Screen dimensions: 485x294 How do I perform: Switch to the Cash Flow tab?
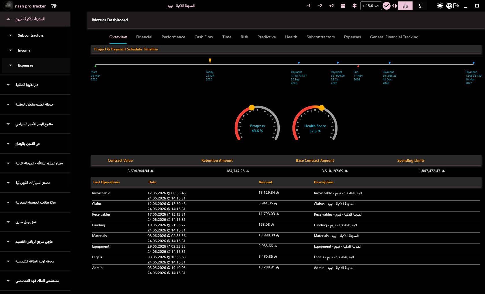click(204, 37)
